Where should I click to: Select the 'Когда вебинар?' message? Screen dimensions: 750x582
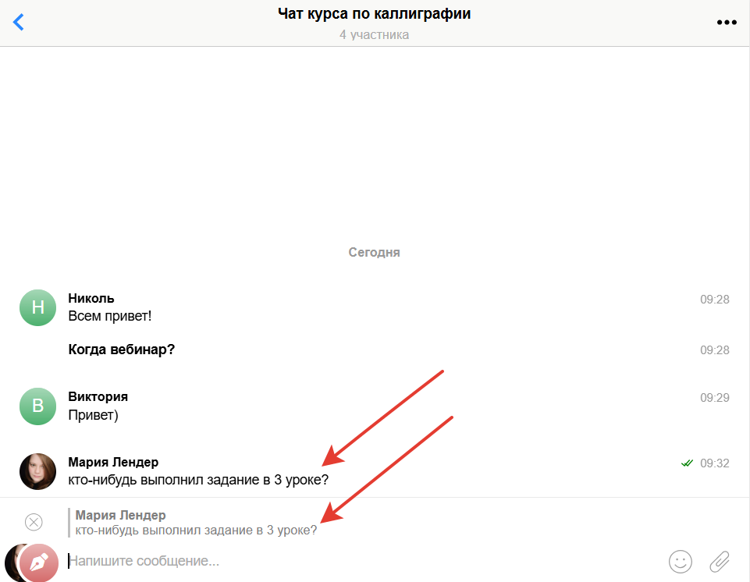click(x=122, y=350)
